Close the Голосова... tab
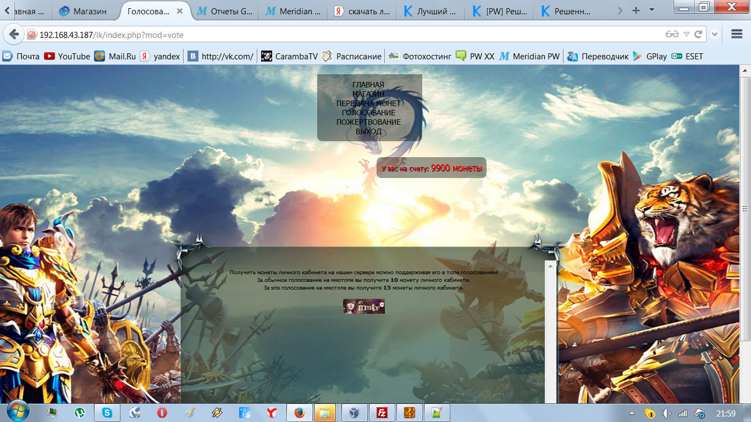 (x=180, y=11)
